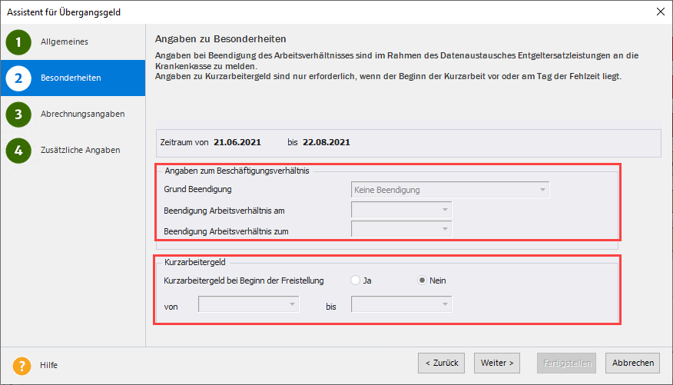
Task: Select the Besonderheiten step label
Action: coord(70,78)
